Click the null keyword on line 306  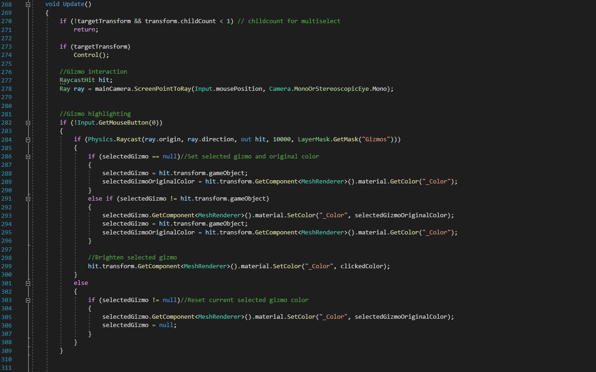coord(166,325)
